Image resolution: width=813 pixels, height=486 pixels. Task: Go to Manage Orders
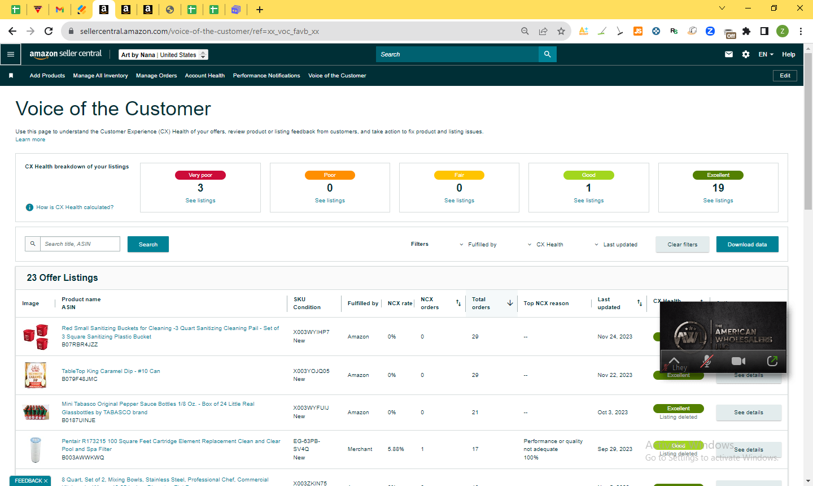point(156,76)
